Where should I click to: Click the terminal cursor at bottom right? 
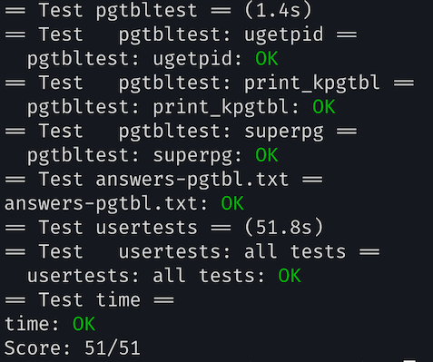409,360
